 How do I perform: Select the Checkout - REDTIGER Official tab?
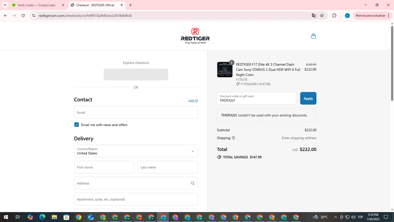tap(95, 5)
